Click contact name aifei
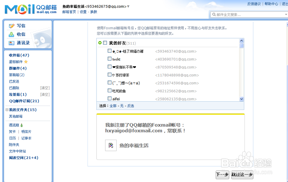Viewport: 288px width, 182px height. 116,99
